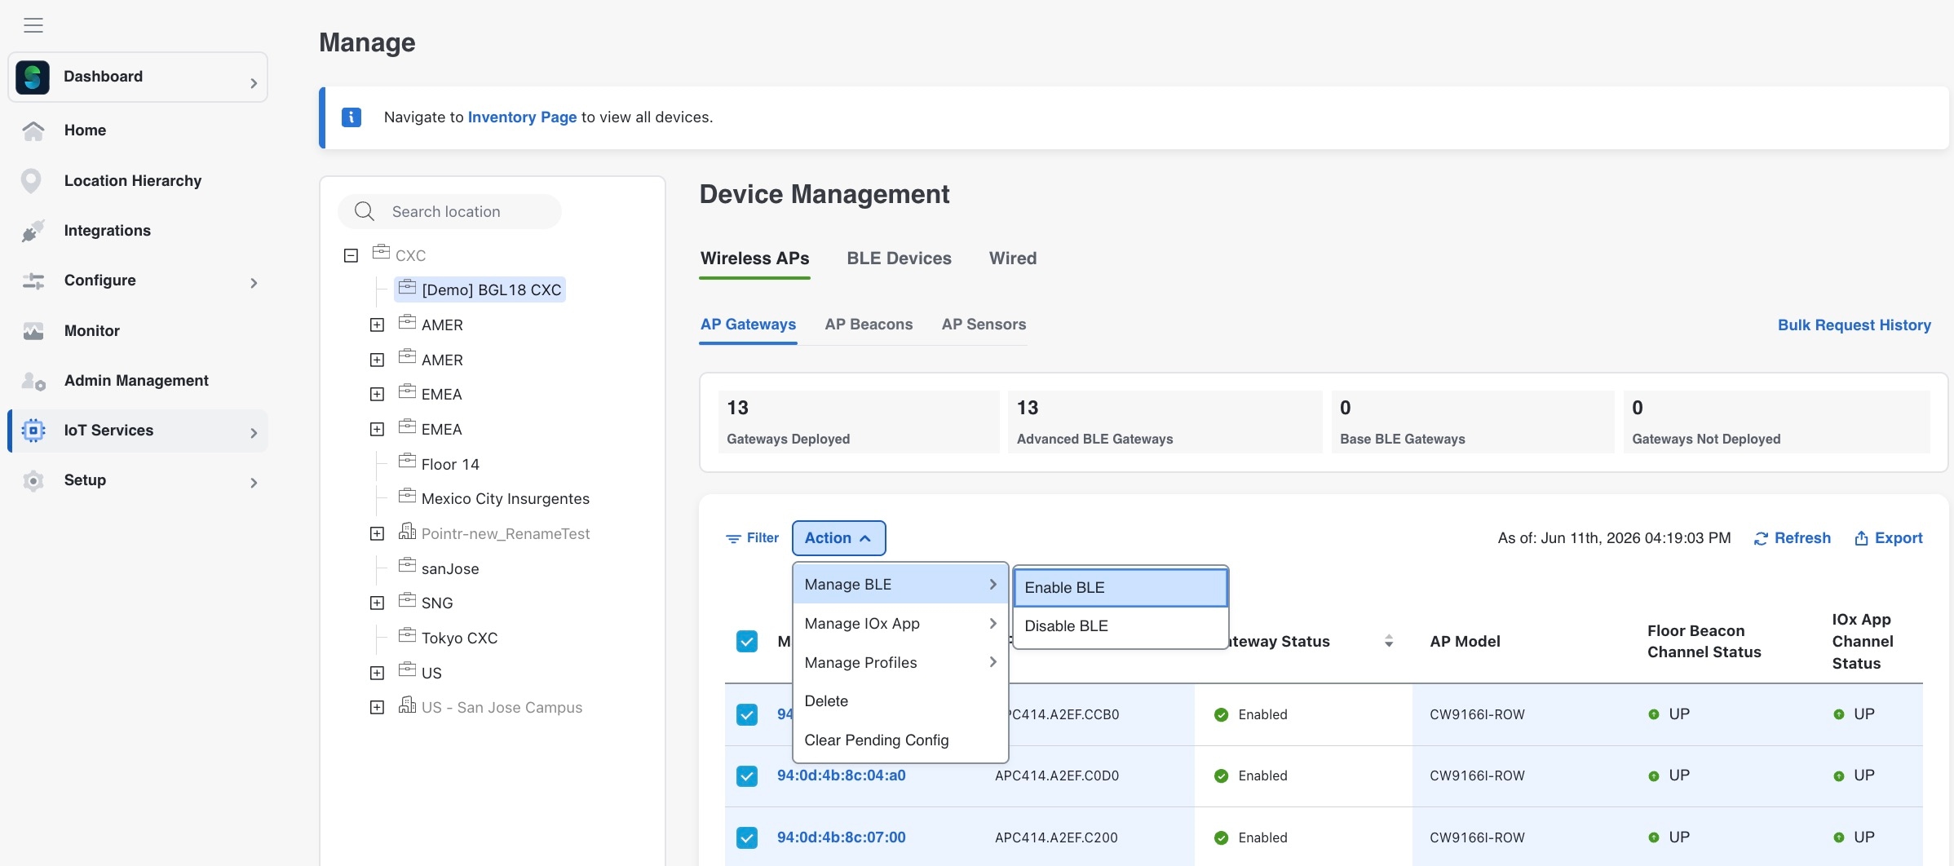
Task: Click the Monitor chart icon
Action: (33, 331)
